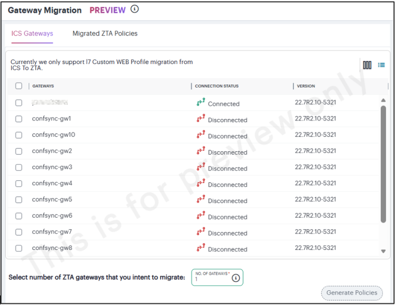The width and height of the screenshot is (395, 305).
Task: Click disconnected icon for confsync-gw1
Action: click(201, 118)
